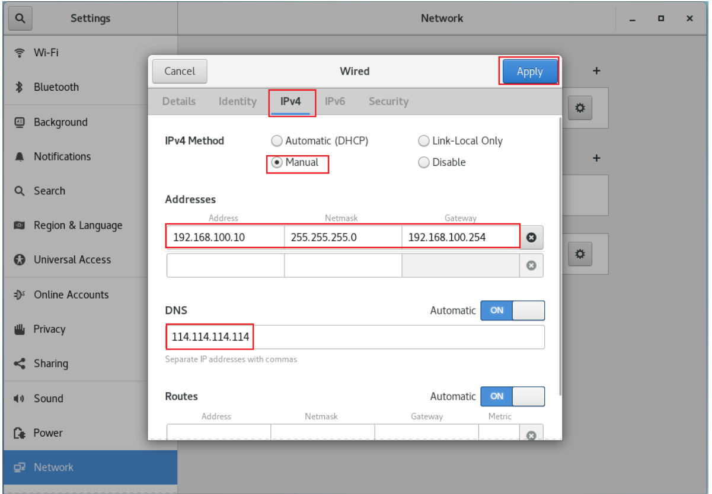Select Disable IPv4 method
The height and width of the screenshot is (494, 712).
442,162
